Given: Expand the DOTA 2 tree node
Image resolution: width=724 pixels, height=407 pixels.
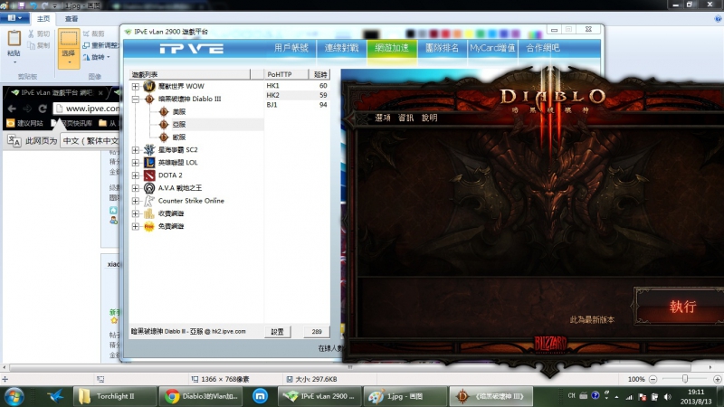Looking at the screenshot, I should 136,175.
